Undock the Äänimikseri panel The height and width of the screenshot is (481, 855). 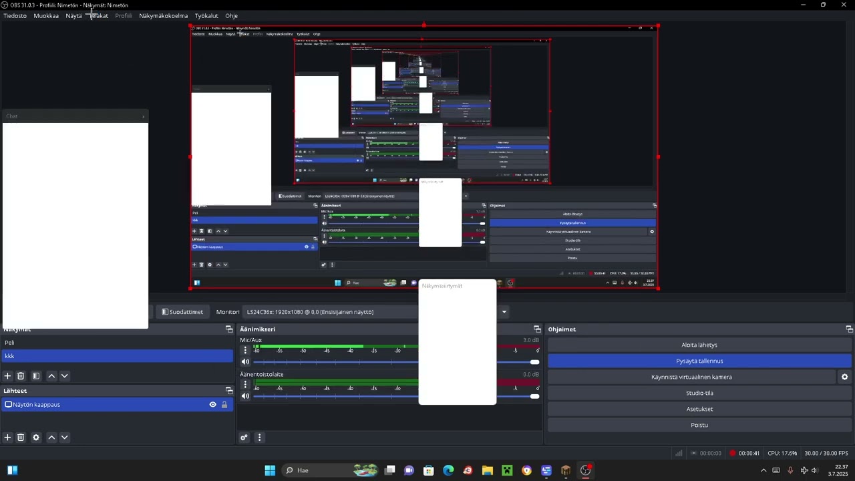tap(537, 329)
